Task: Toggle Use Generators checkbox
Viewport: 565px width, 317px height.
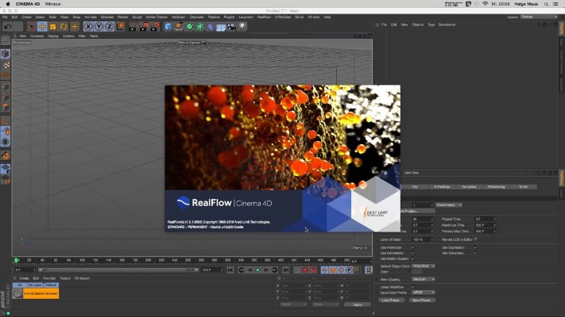Action: [x=413, y=253]
